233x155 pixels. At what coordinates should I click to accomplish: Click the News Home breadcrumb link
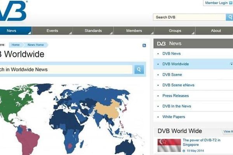(x=36, y=45)
